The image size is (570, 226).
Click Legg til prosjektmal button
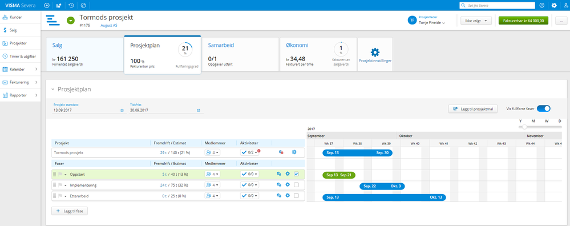(x=473, y=108)
